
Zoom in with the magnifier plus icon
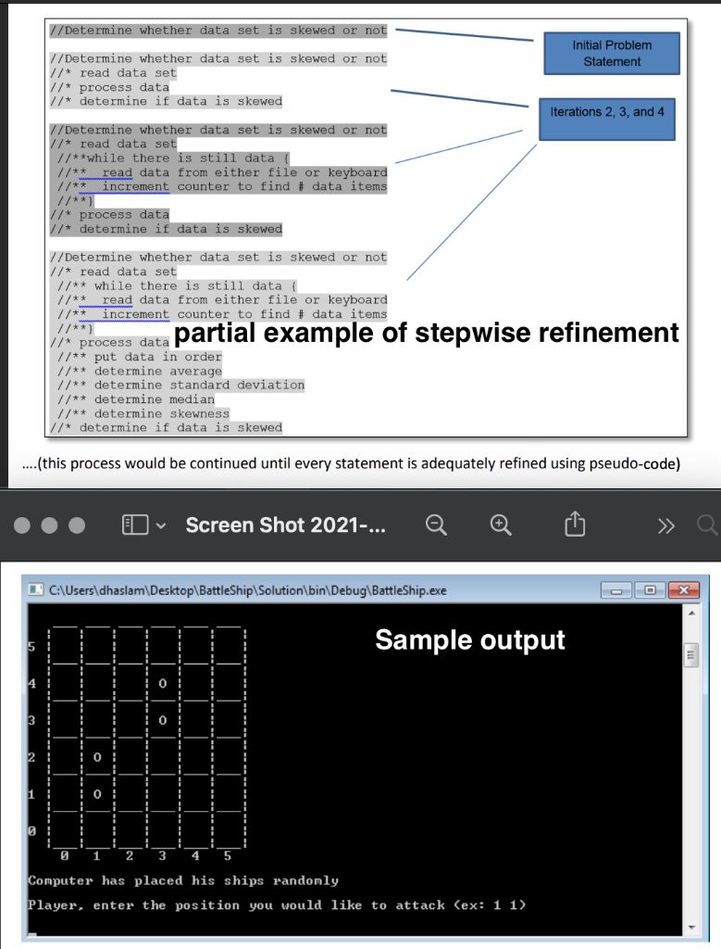pos(501,525)
